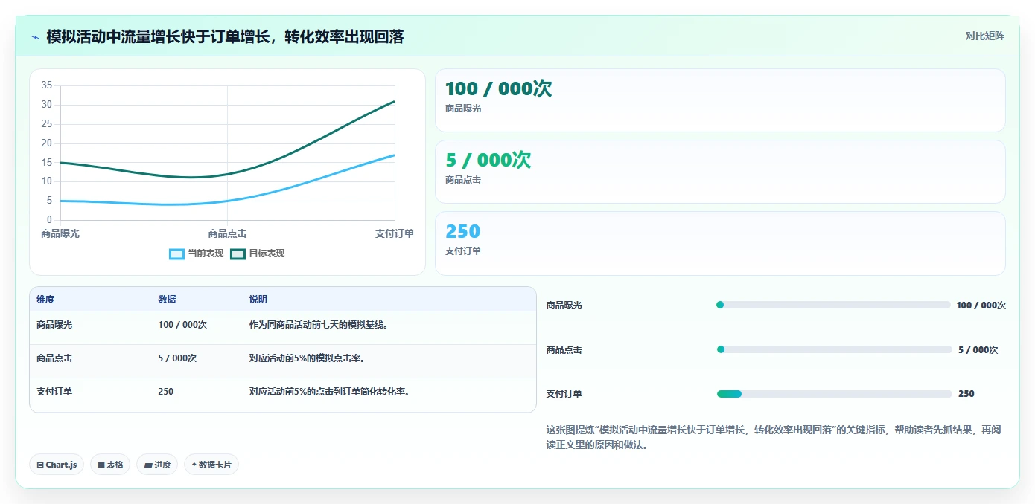Select the 表格 tag chip

point(110,465)
